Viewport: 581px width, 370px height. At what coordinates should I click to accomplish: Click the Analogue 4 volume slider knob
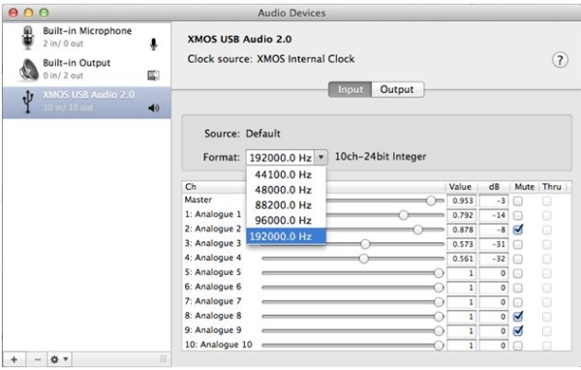click(363, 259)
